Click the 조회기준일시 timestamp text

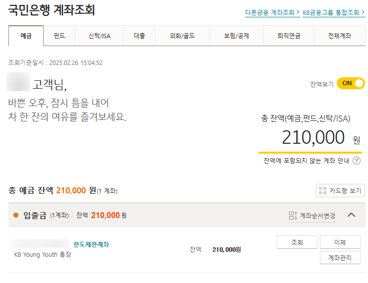pyautogui.click(x=56, y=62)
